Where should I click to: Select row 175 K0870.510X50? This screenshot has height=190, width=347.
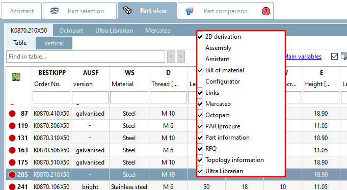point(176,162)
